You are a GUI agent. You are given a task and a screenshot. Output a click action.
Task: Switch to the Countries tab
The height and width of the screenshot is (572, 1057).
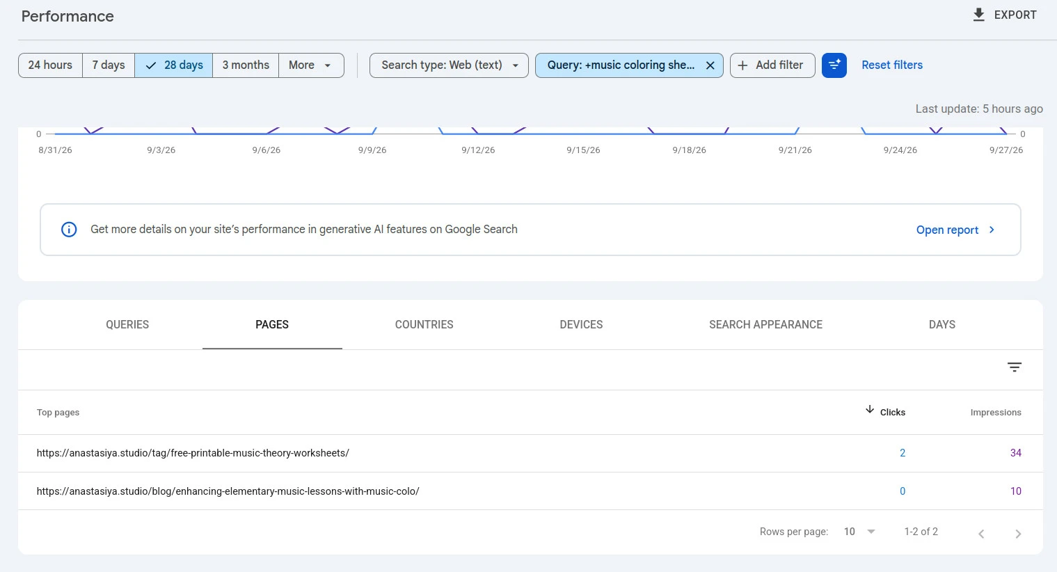click(424, 325)
